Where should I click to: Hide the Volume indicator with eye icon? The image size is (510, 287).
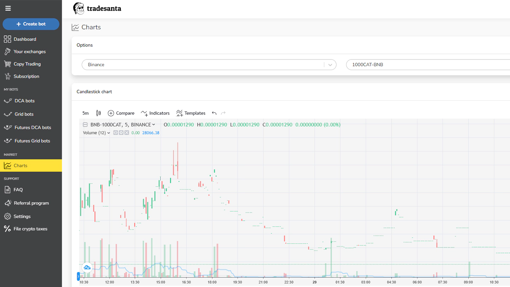(116, 133)
